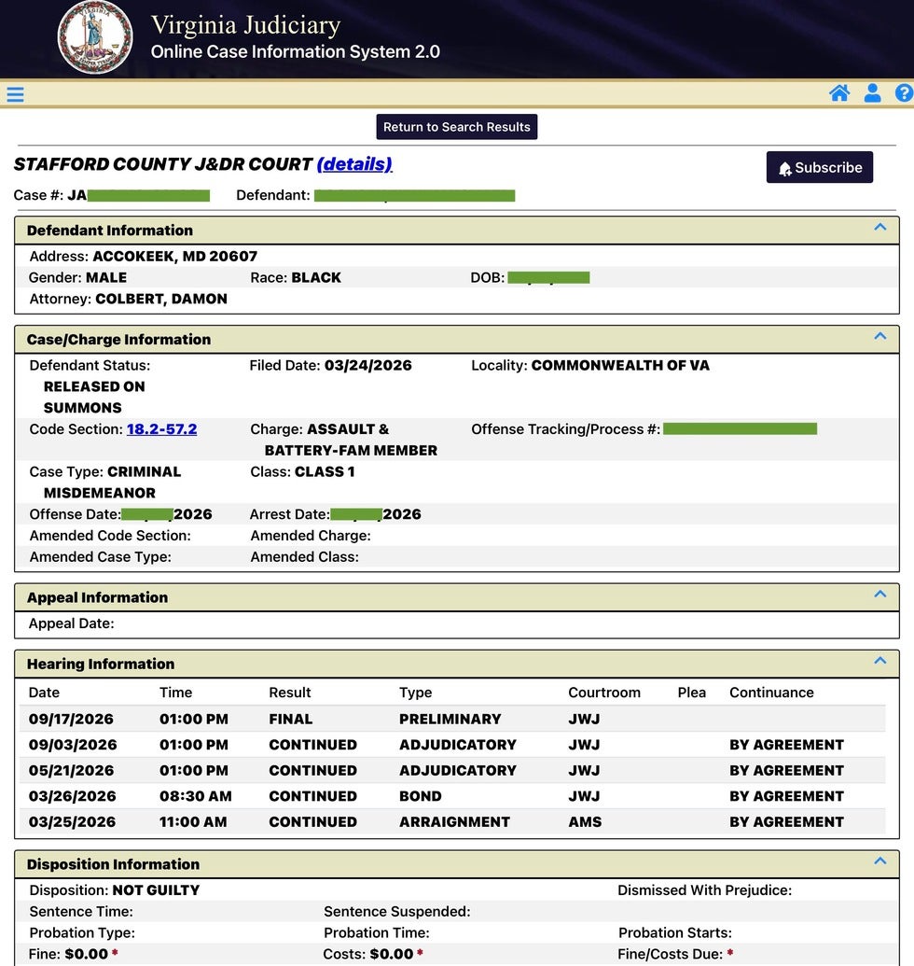Select the 09/17/2026 preliminary hearing row

452,719
